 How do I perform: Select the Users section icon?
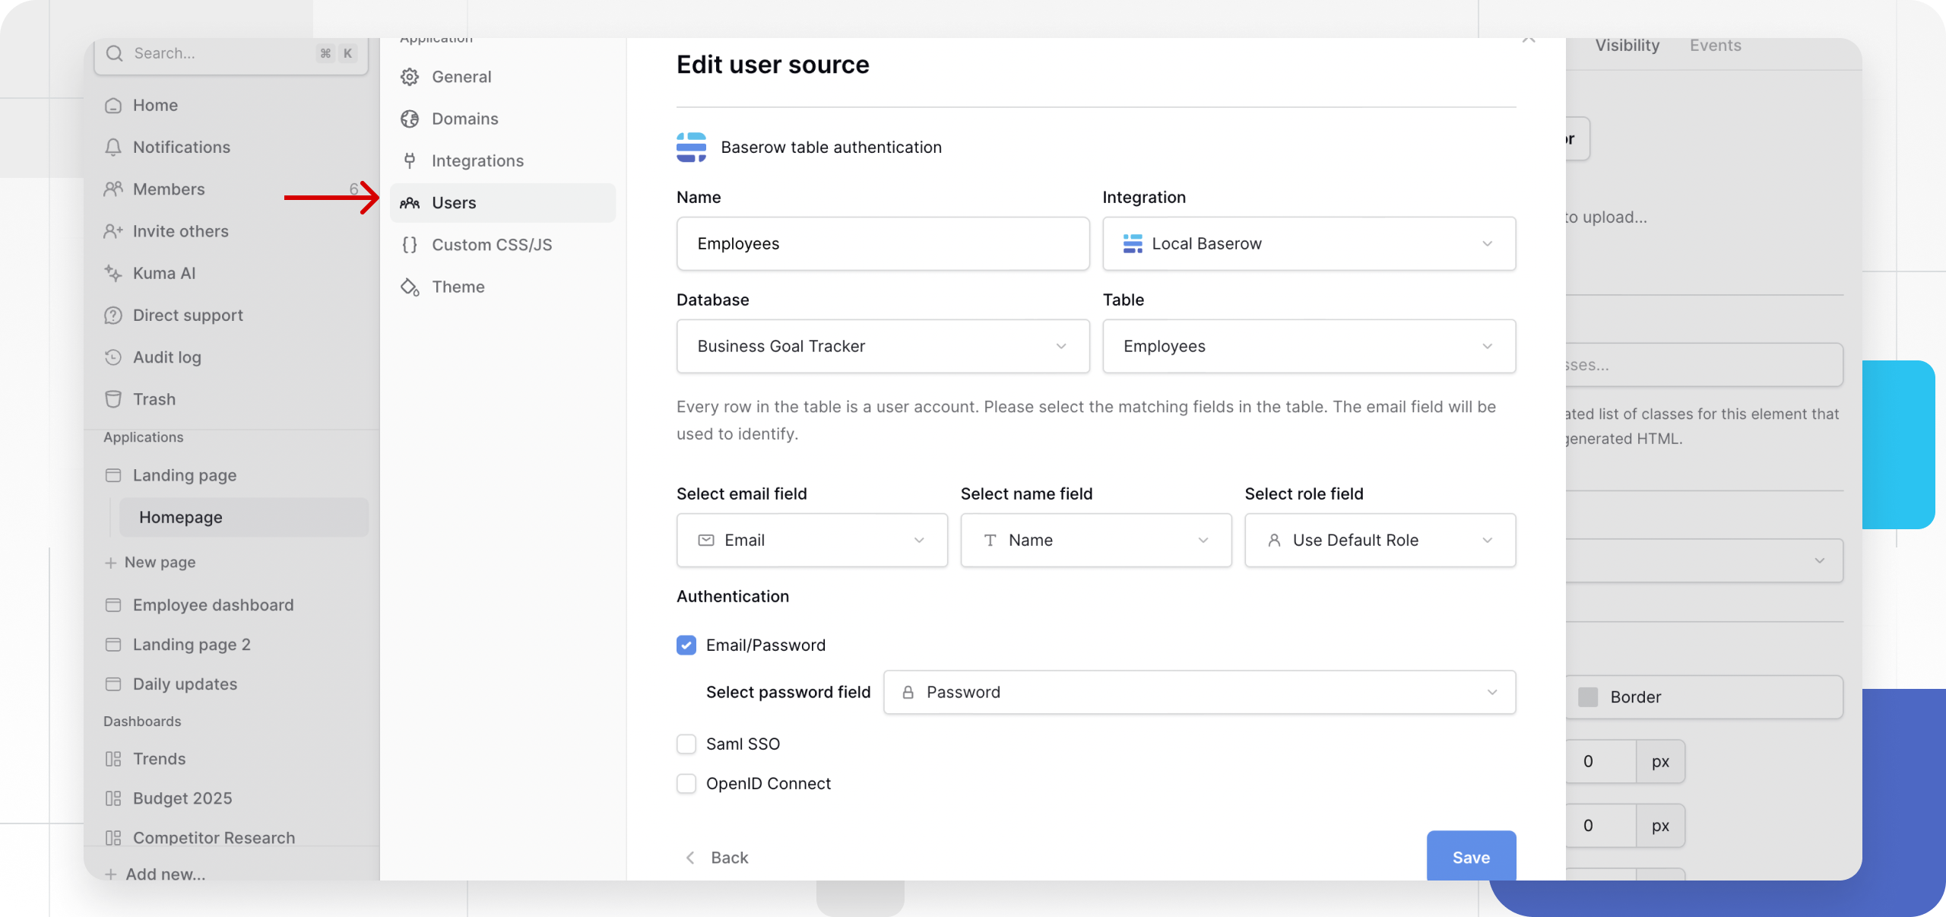(409, 203)
